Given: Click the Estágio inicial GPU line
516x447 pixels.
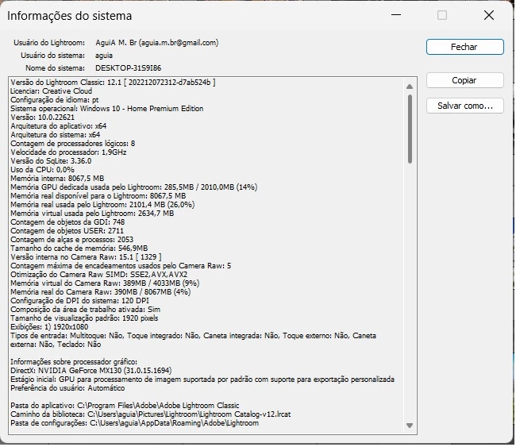Looking at the screenshot, I should (202, 380).
